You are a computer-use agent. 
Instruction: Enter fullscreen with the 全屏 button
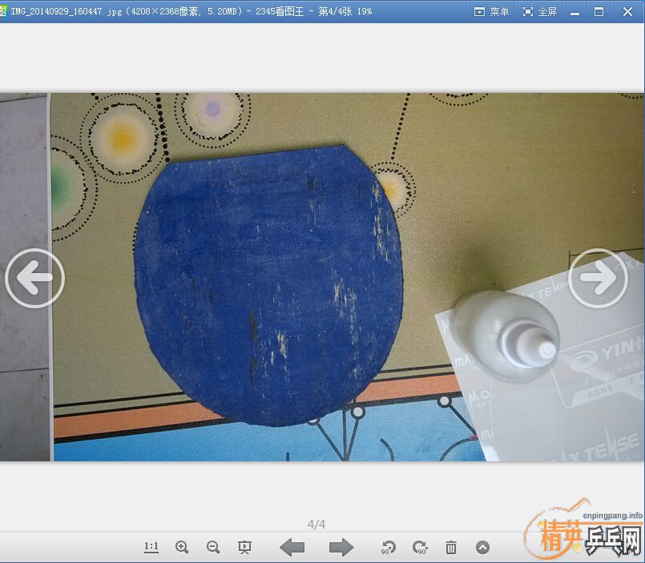540,12
